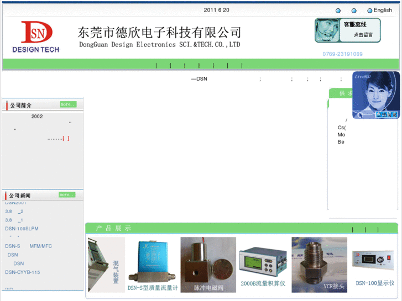
Task: Click the 公司简介 section header
Action: click(20, 105)
